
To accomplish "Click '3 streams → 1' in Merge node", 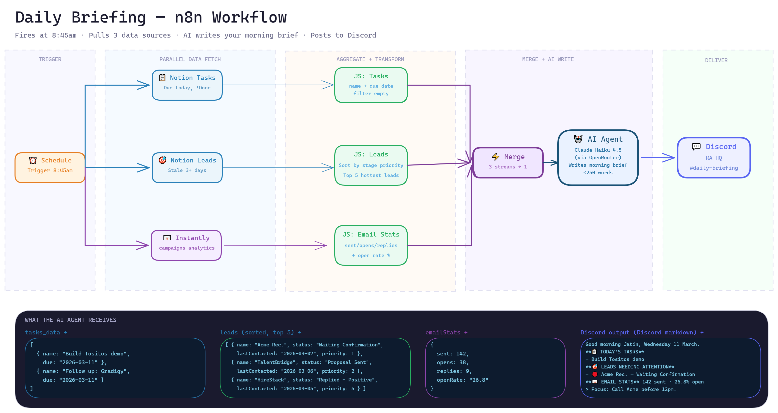I will tap(508, 167).
